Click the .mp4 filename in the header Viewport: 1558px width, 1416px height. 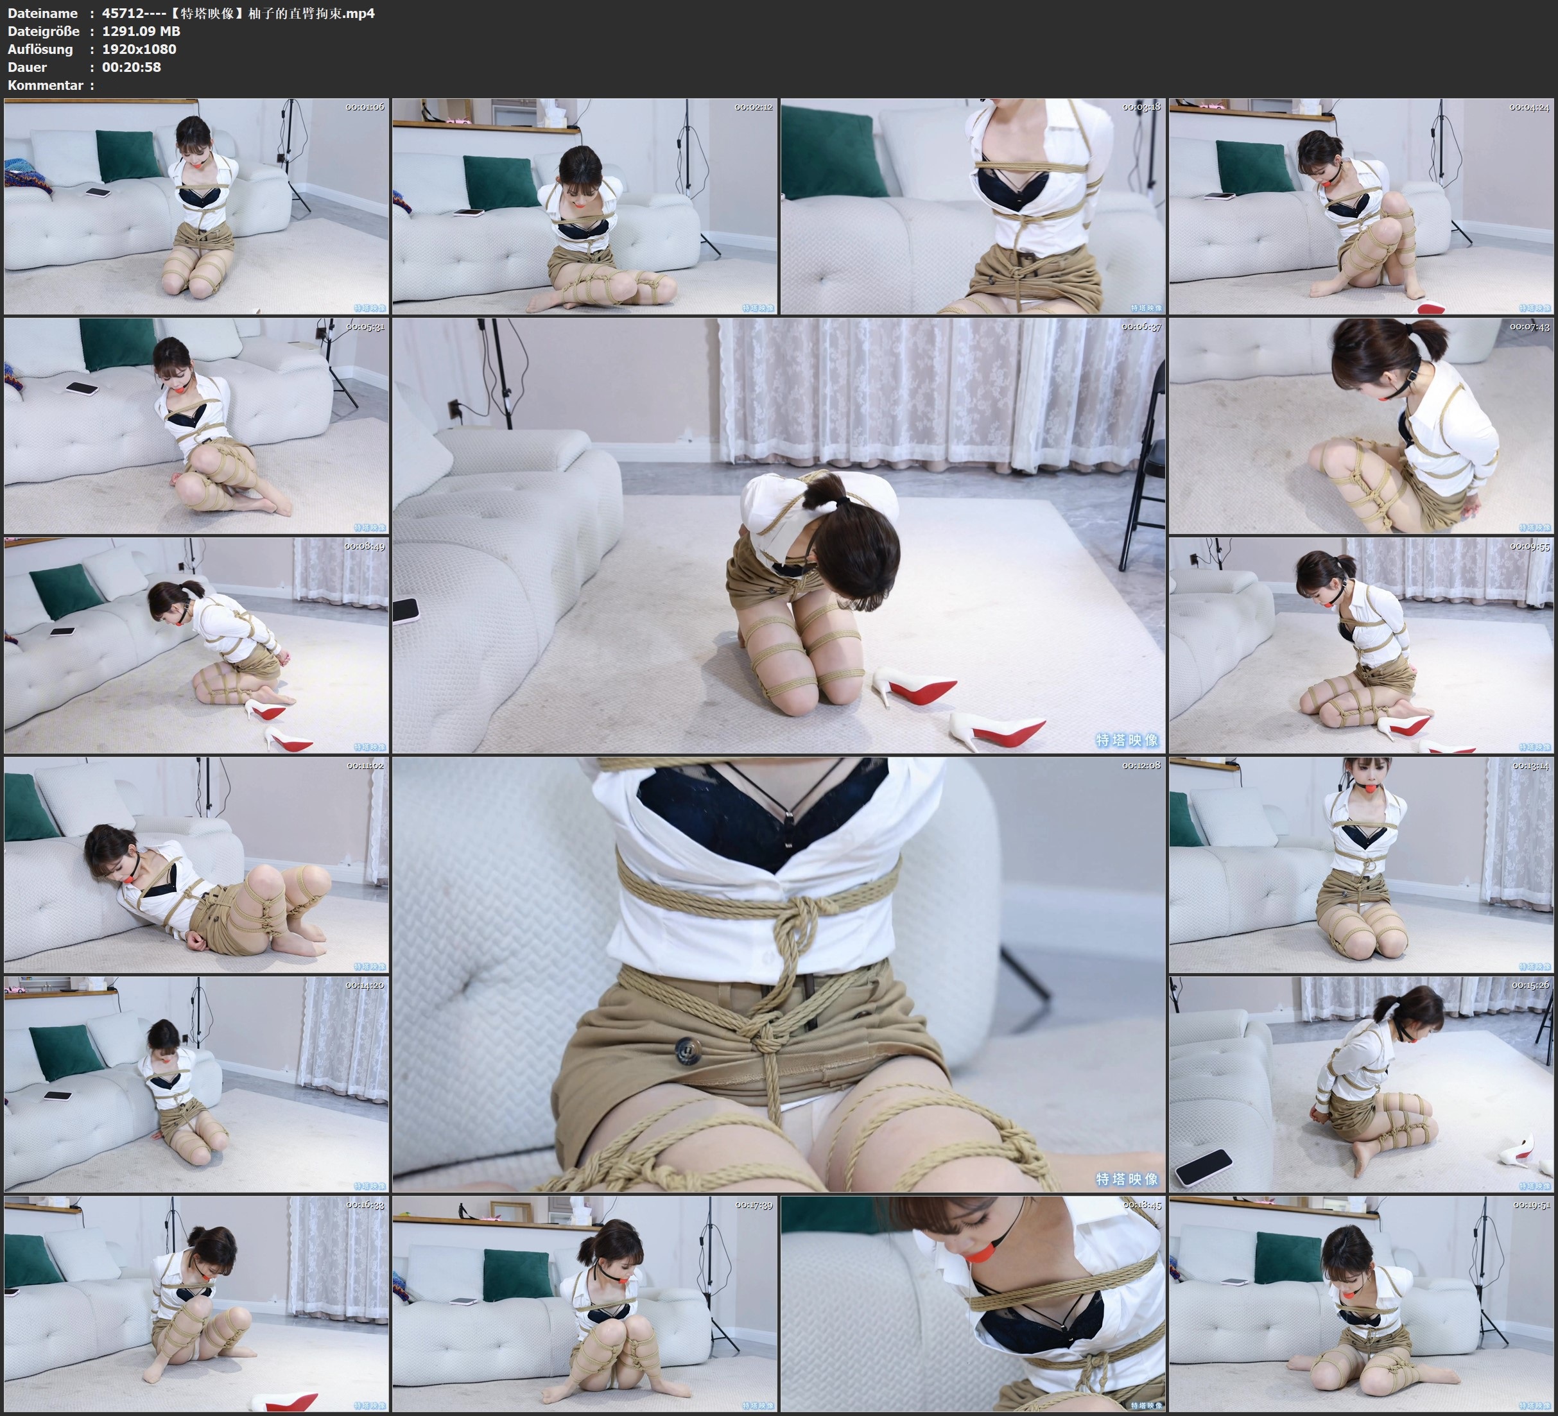[238, 13]
